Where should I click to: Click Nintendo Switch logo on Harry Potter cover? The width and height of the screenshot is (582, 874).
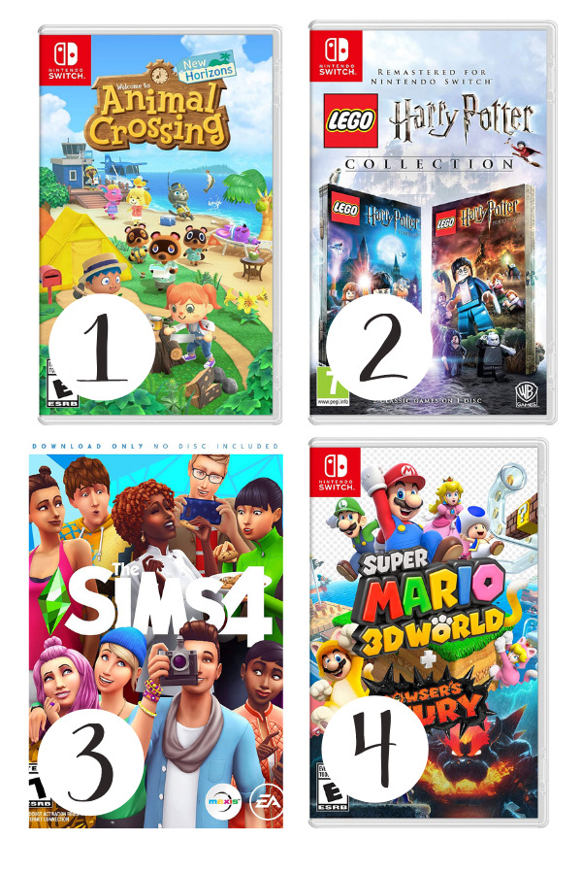click(337, 55)
